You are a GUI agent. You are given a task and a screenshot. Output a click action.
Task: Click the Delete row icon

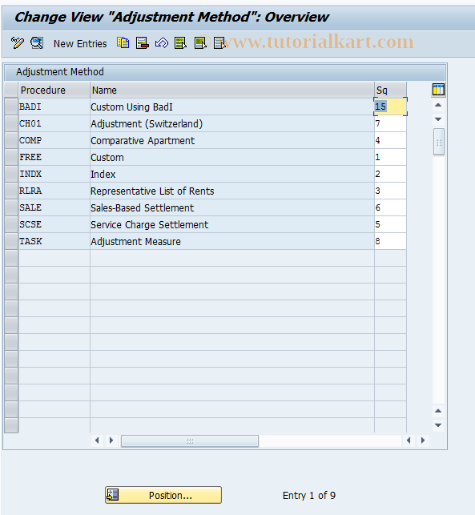pyautogui.click(x=143, y=43)
